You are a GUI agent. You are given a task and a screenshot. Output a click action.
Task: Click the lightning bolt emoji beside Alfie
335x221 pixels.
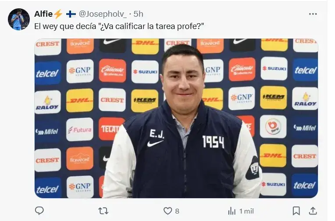tap(58, 14)
